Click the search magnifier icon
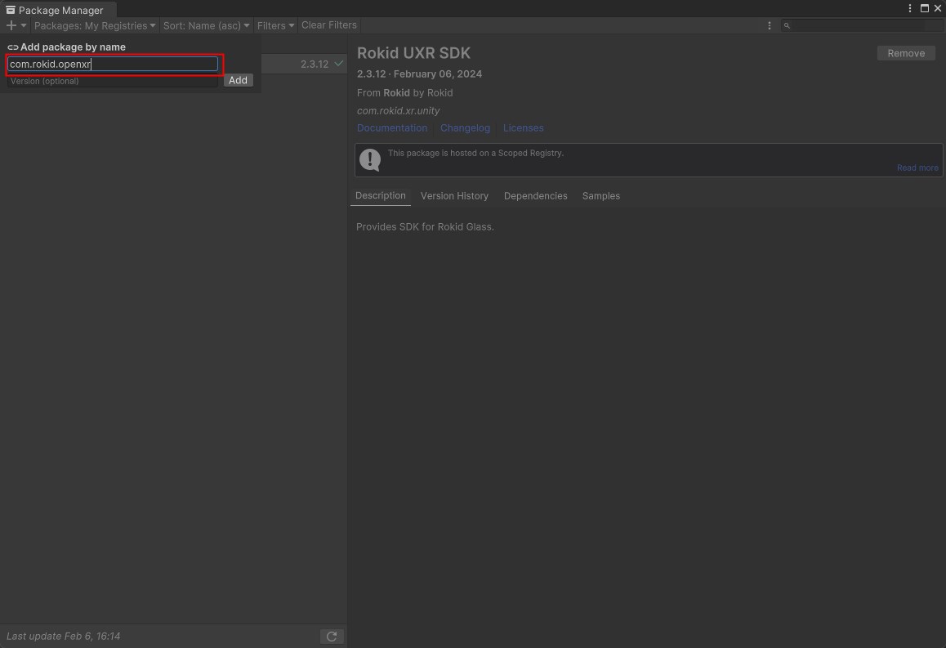 pyautogui.click(x=787, y=25)
